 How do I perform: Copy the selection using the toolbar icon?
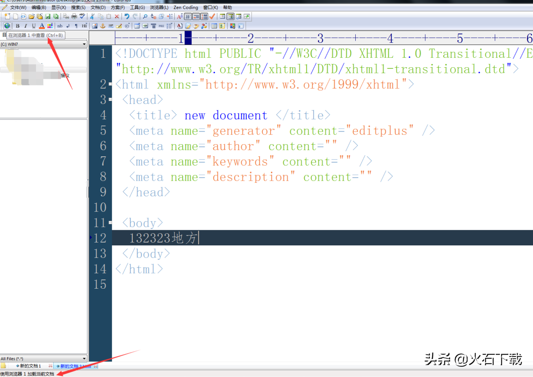click(100, 16)
